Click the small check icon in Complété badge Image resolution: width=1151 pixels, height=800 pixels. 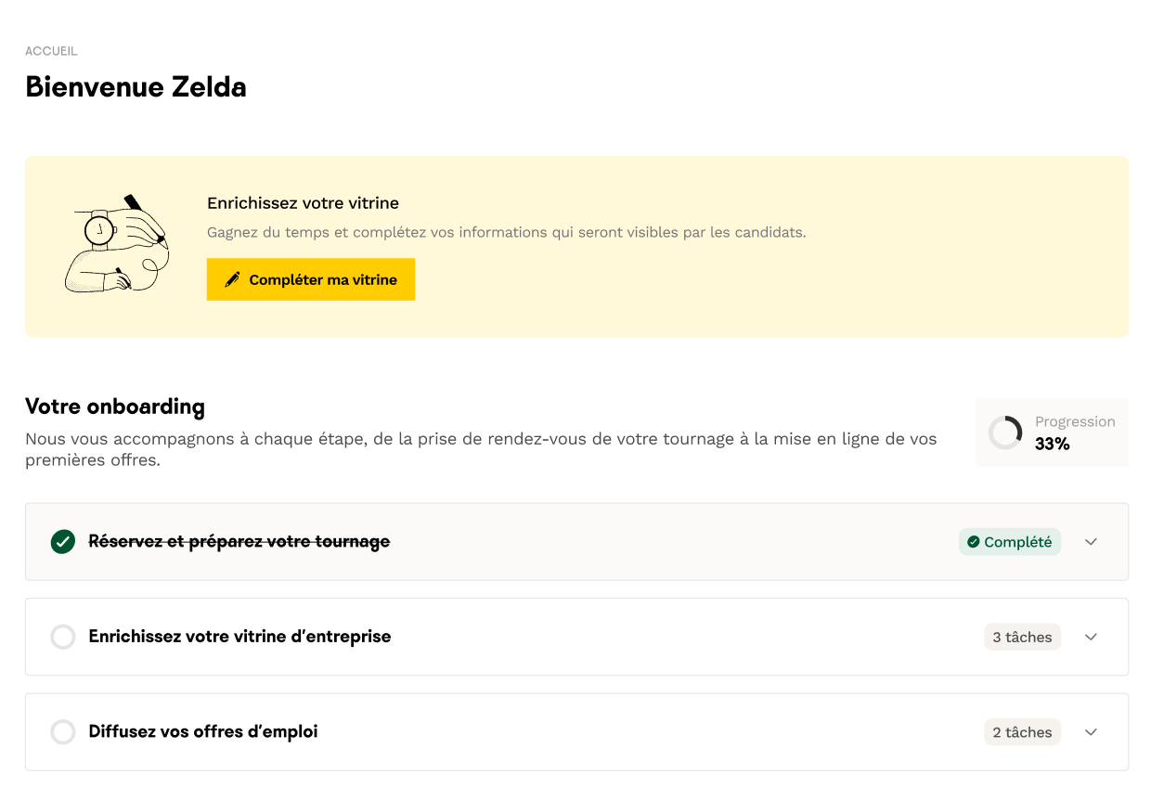(973, 542)
